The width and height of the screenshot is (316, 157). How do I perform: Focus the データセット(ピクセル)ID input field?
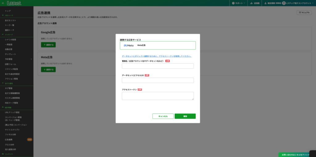pyautogui.click(x=158, y=80)
